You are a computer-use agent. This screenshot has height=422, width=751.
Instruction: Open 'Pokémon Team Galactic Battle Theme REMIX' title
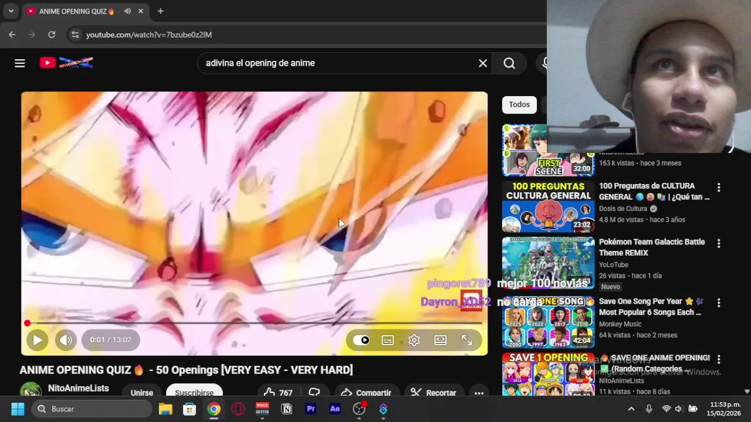pyautogui.click(x=652, y=247)
